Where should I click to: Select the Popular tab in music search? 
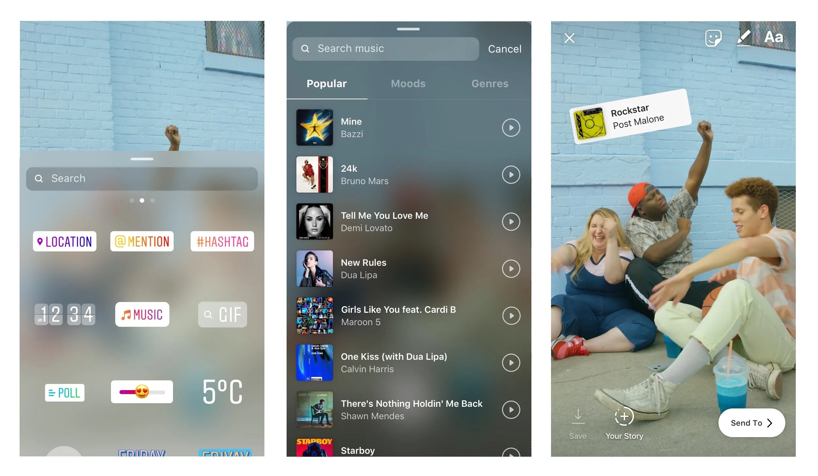click(x=327, y=84)
